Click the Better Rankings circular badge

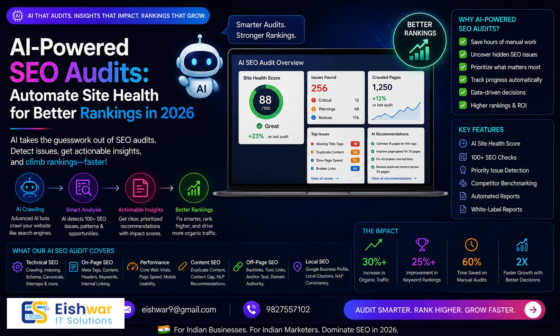420,40
